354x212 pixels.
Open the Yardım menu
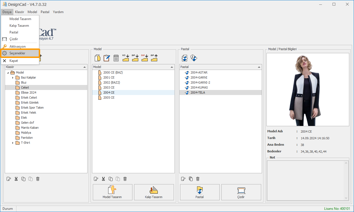click(x=58, y=12)
